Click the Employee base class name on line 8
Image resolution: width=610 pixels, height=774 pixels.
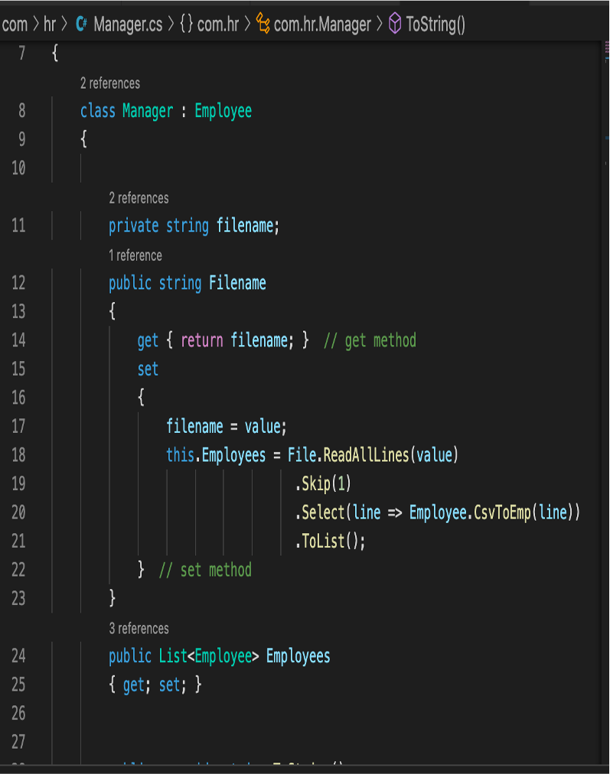223,111
